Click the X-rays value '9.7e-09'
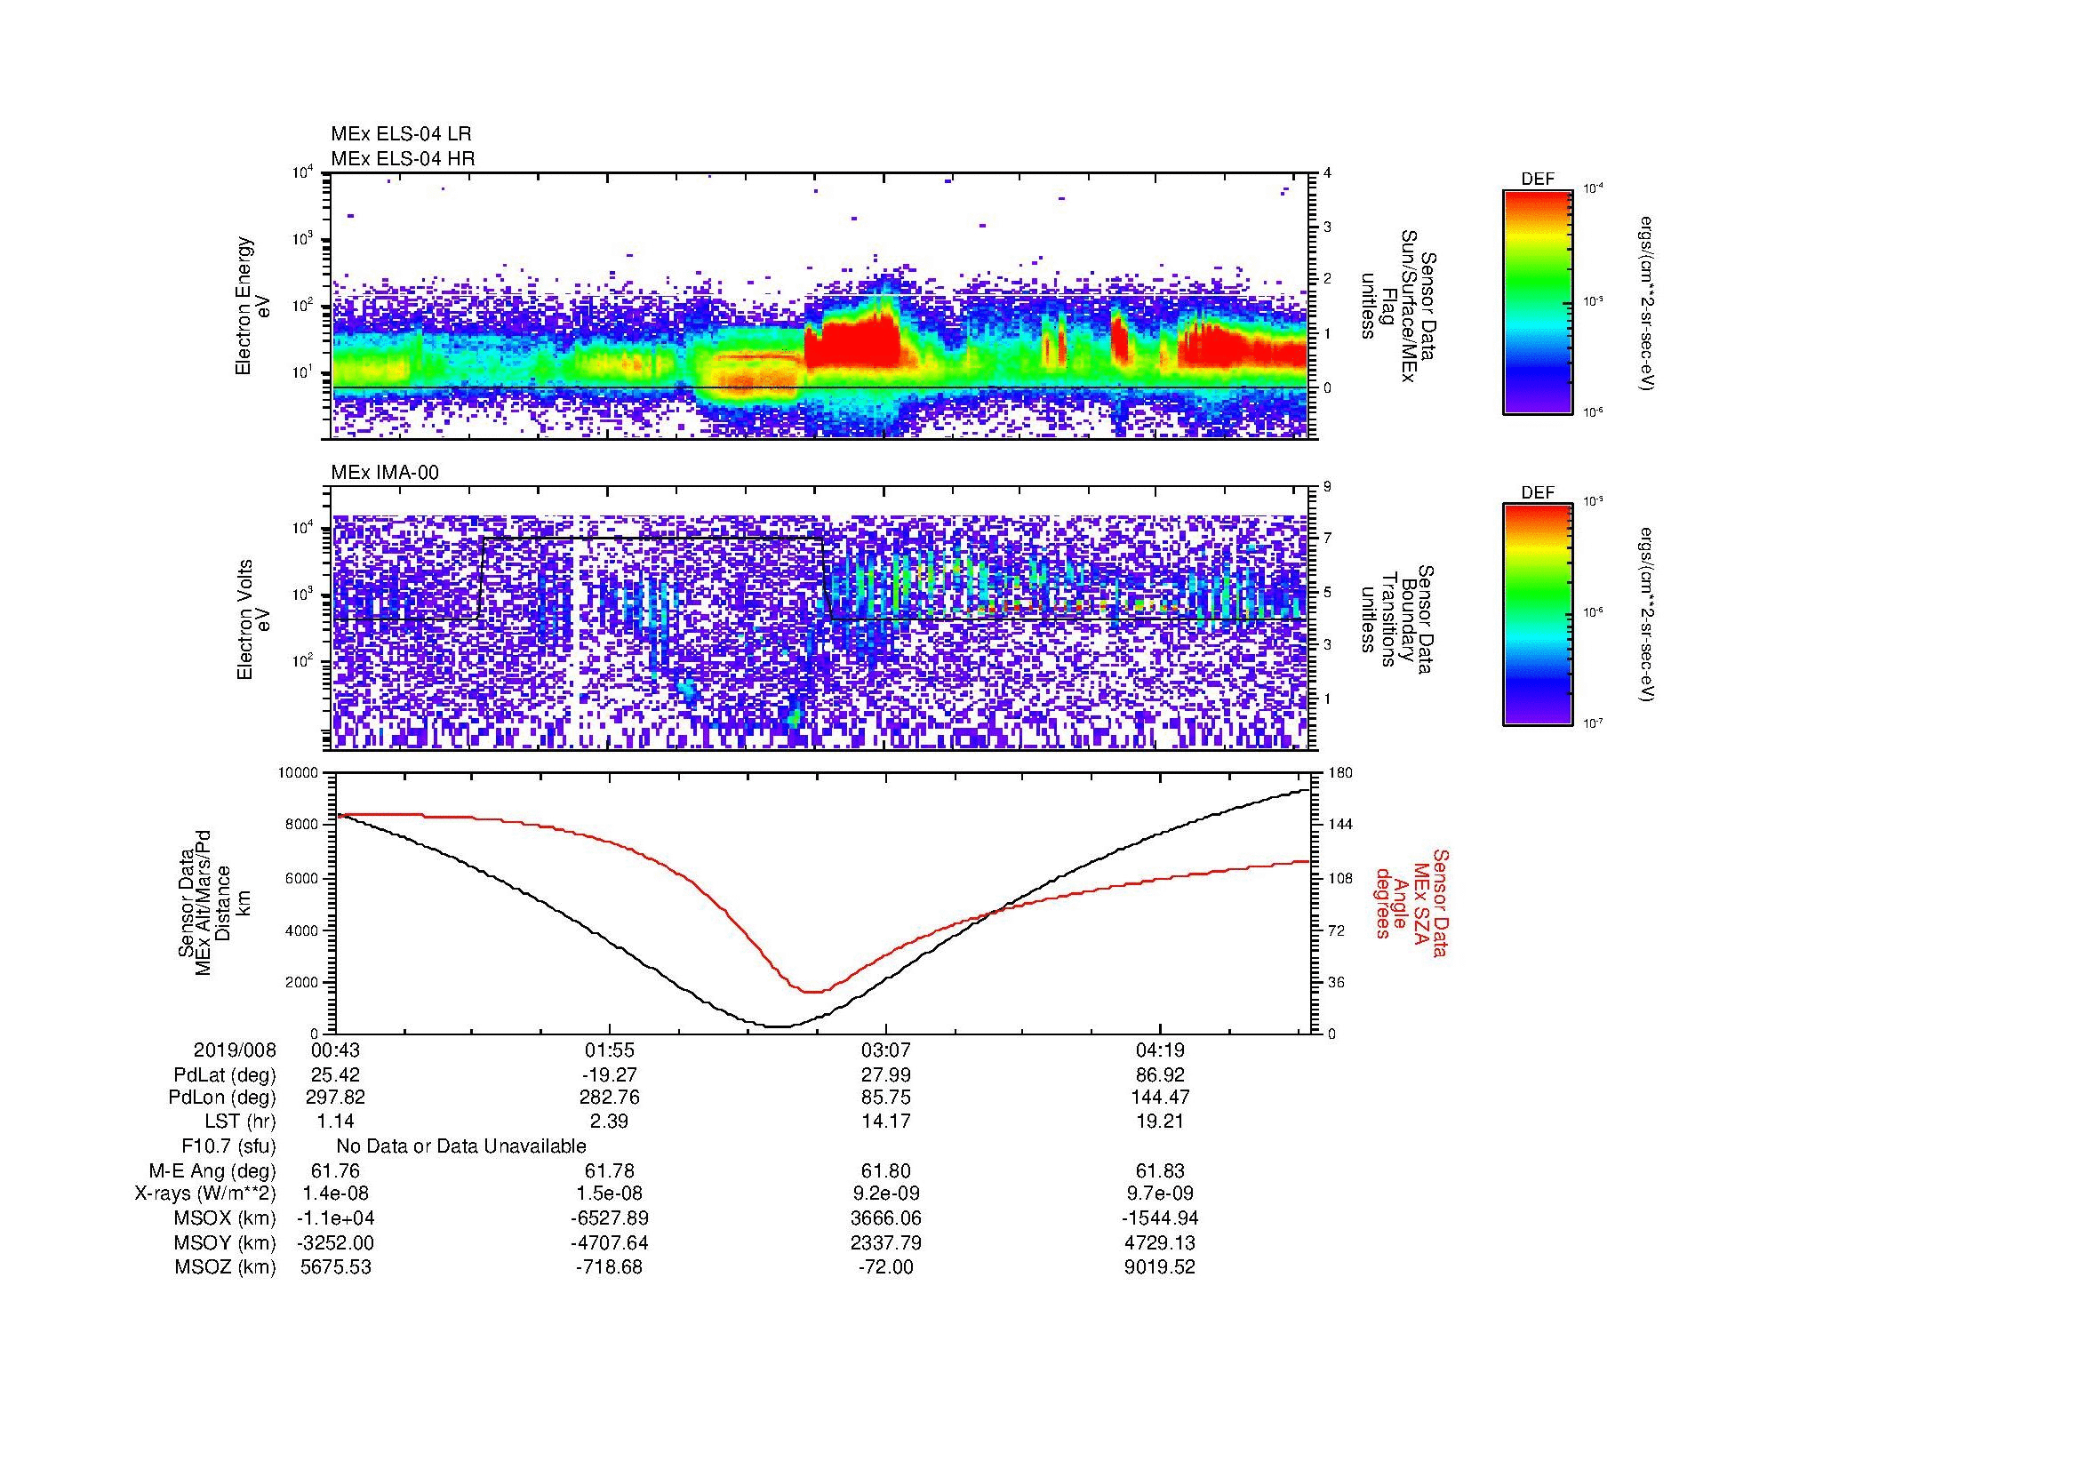Viewport: 2079px width, 1469px height. tap(1160, 1194)
